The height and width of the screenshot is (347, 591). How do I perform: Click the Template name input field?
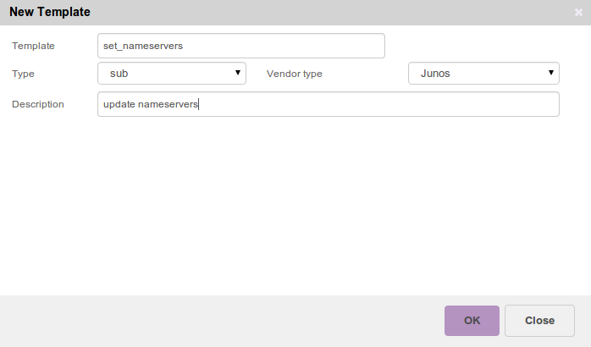pos(241,46)
